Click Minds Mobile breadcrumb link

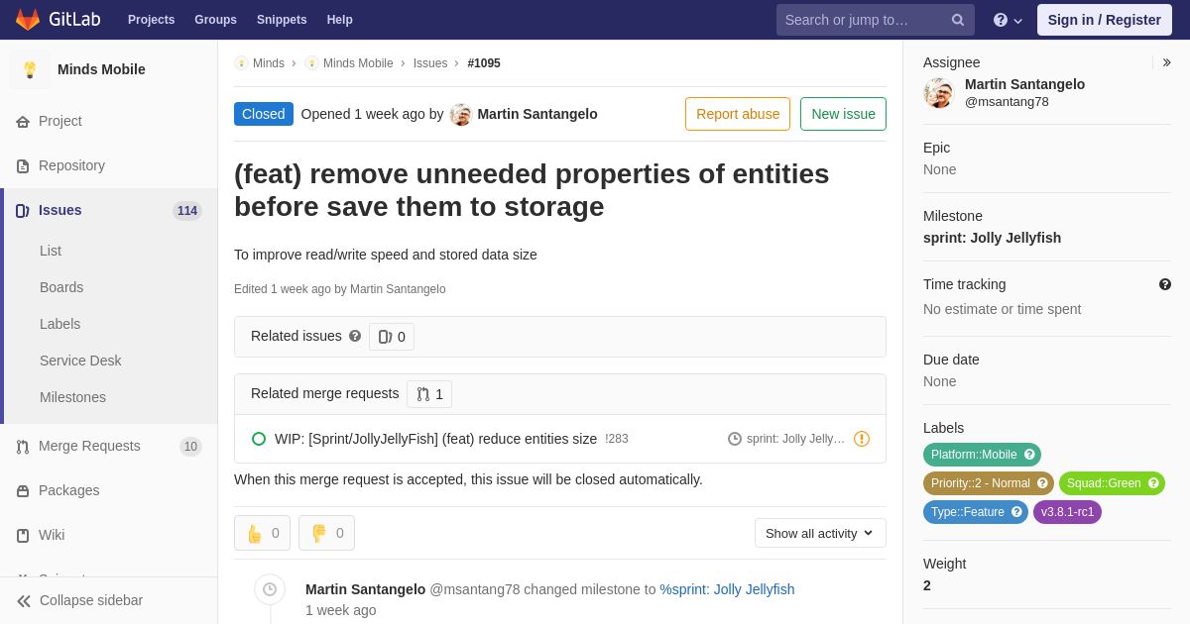pyautogui.click(x=358, y=63)
